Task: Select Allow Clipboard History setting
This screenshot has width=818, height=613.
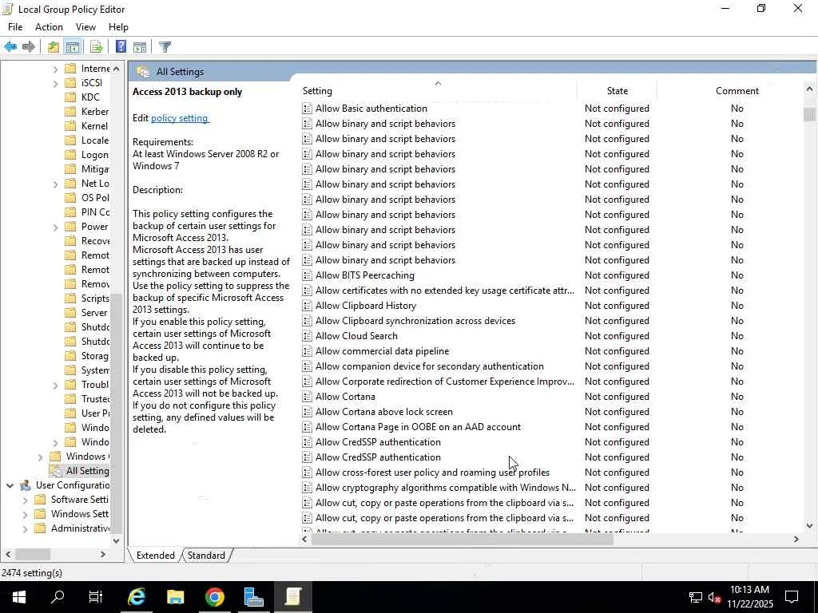Action: click(365, 306)
